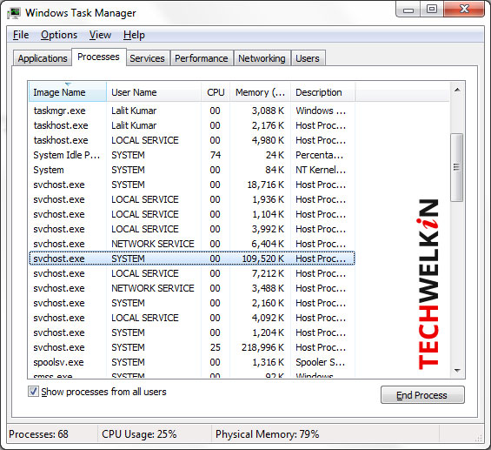Click the vertical scrollbar thumb
This screenshot has width=491, height=450.
(x=457, y=167)
